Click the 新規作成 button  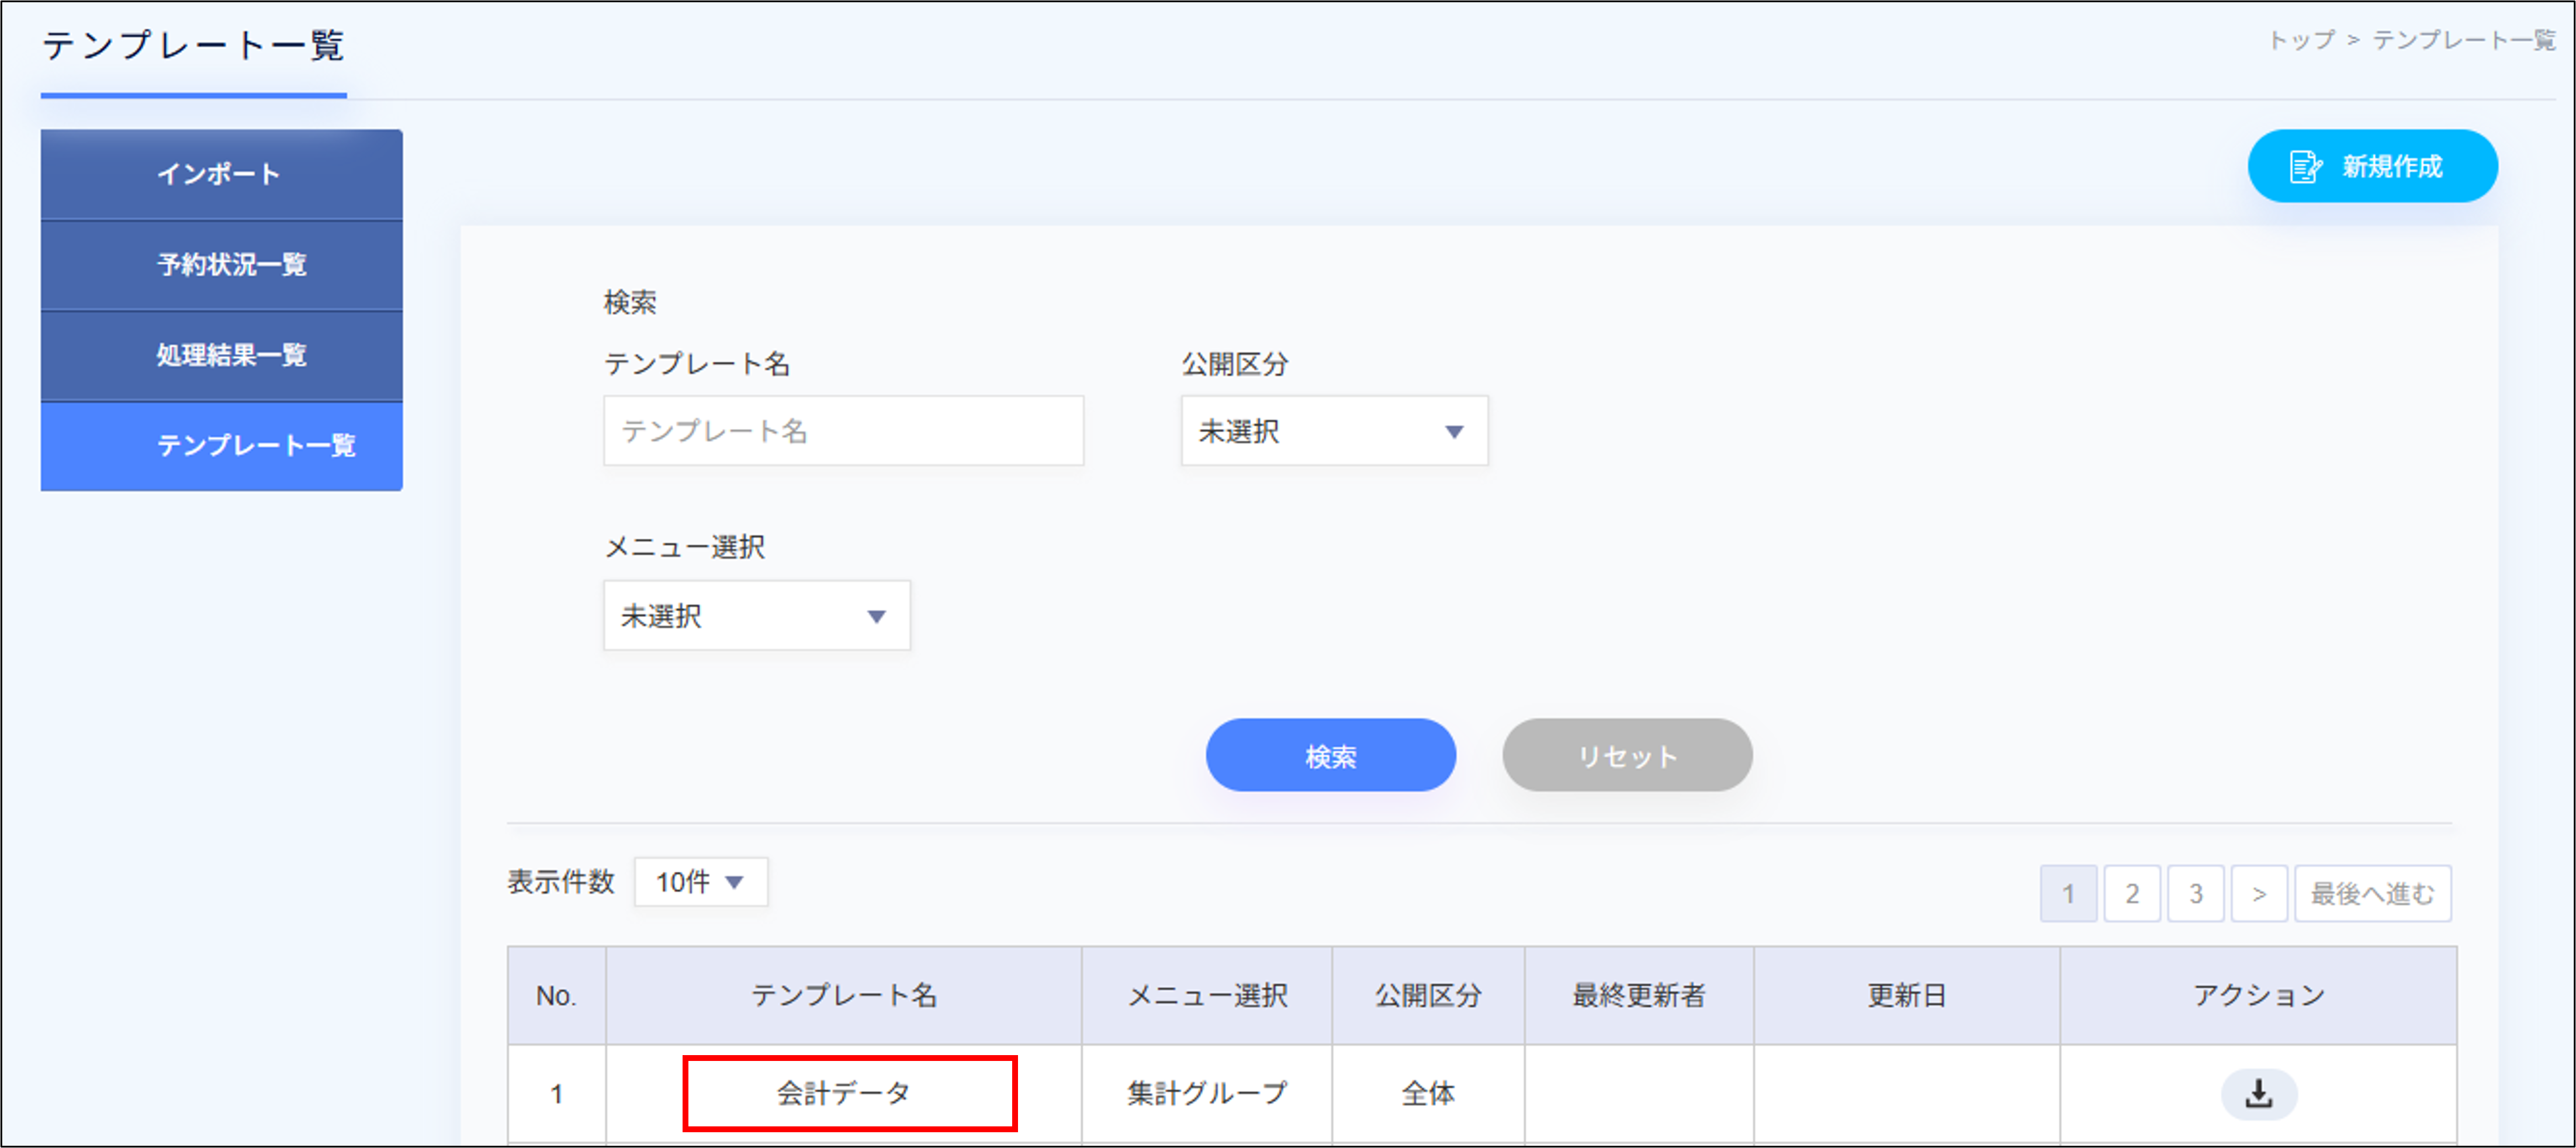coord(2372,166)
